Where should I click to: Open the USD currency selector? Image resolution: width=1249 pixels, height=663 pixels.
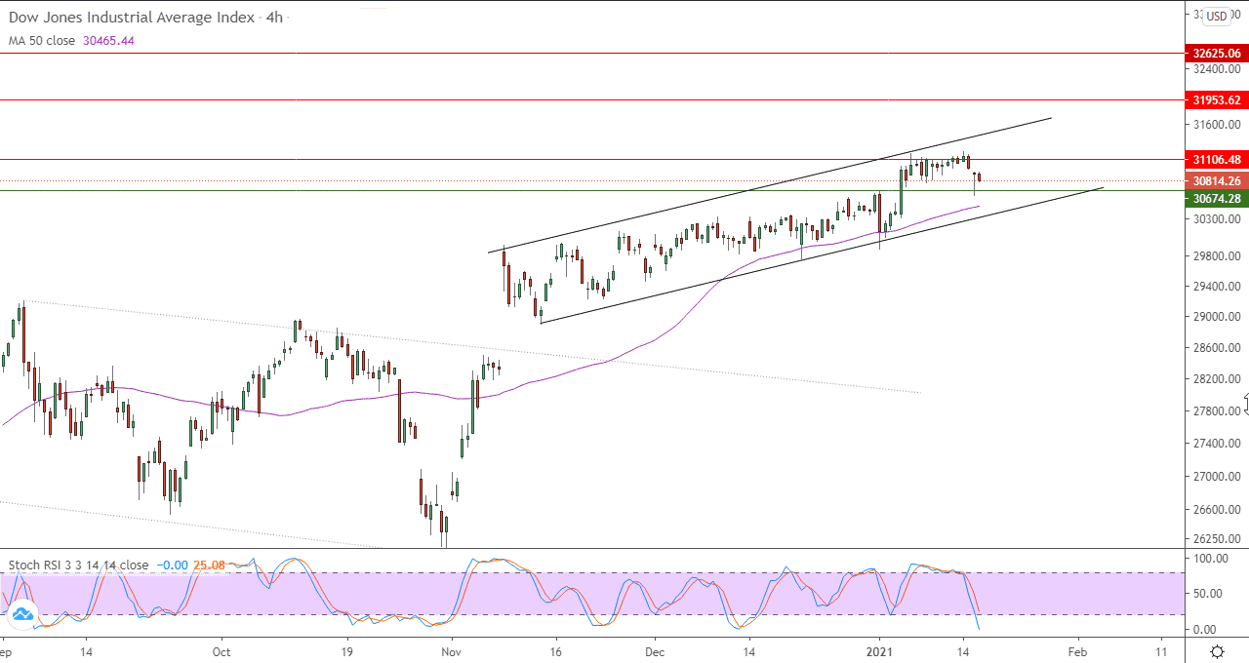pyautogui.click(x=1217, y=16)
